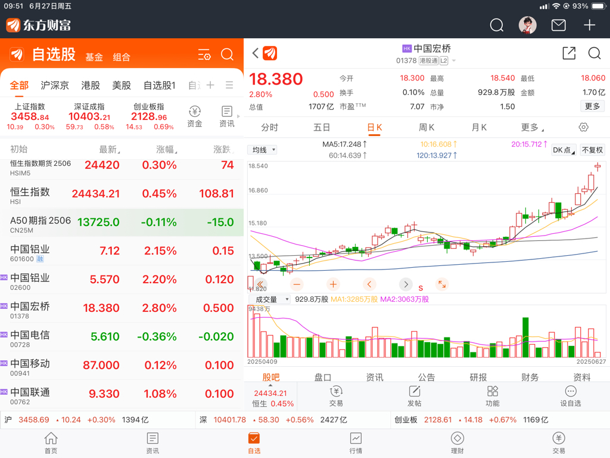Toggle the 不复权 adjustment setting
The height and width of the screenshot is (458, 610).
[592, 150]
